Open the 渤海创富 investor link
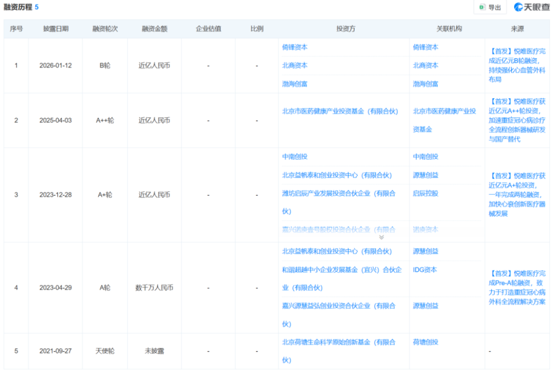This screenshot has height=371, width=553. coord(294,84)
